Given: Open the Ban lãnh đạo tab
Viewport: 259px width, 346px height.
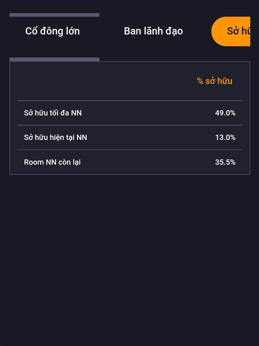Looking at the screenshot, I should point(153,31).
